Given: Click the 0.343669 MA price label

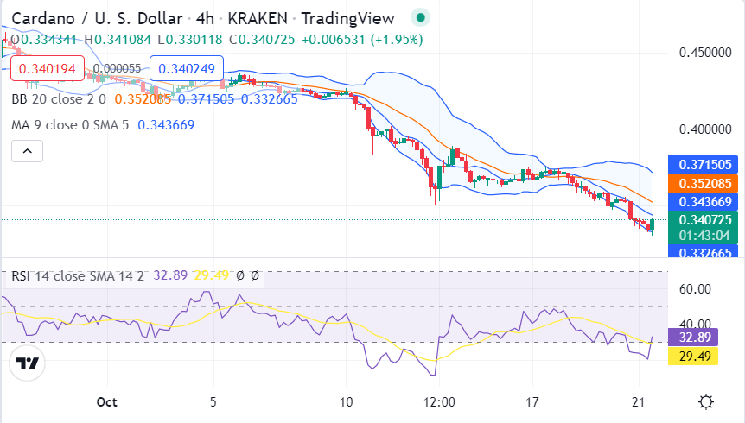Looking at the screenshot, I should [x=704, y=202].
